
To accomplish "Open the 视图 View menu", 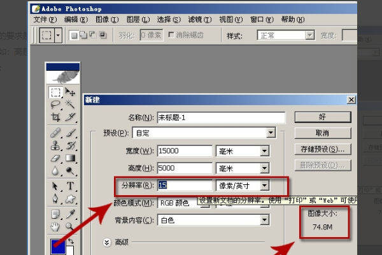I will [230, 20].
